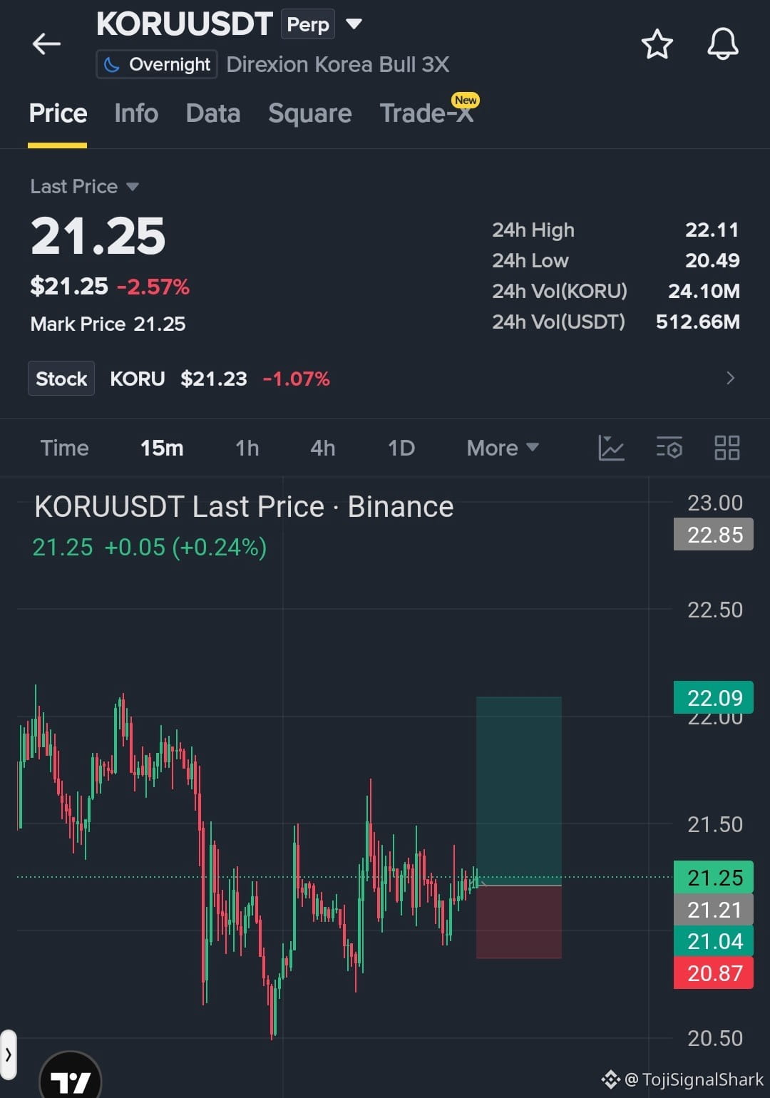Click the 24h Low value 20.49
The image size is (770, 1098).
(x=712, y=260)
